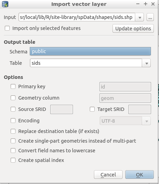Click the Output table heading text
The width and height of the screenshot is (159, 184).
[20, 42]
